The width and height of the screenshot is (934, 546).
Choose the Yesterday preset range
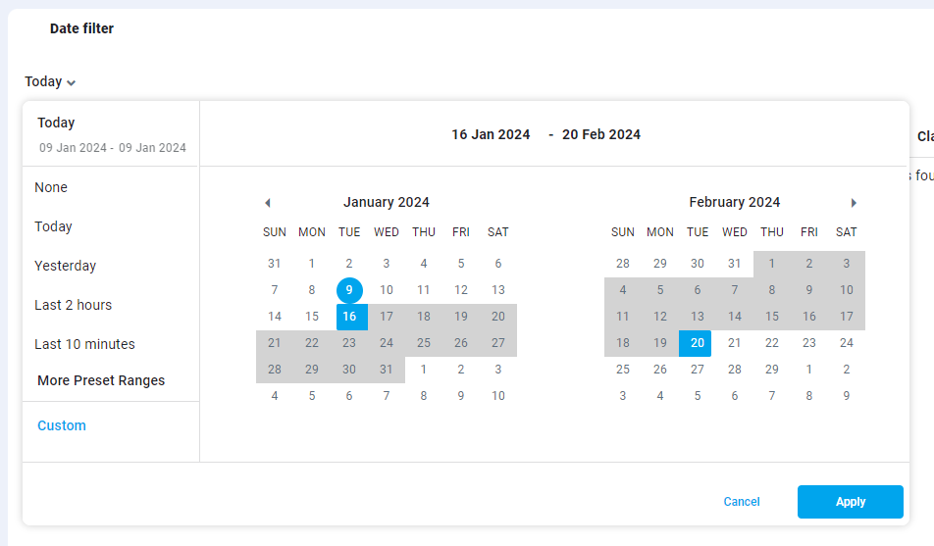(x=65, y=266)
